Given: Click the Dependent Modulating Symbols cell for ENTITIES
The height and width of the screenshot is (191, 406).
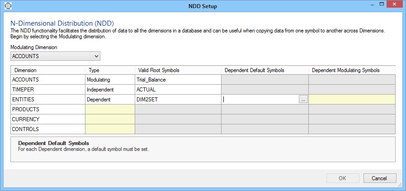Looking at the screenshot, I should pos(352,100).
